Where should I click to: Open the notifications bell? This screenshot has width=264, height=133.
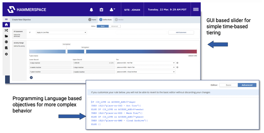[x=91, y=10]
